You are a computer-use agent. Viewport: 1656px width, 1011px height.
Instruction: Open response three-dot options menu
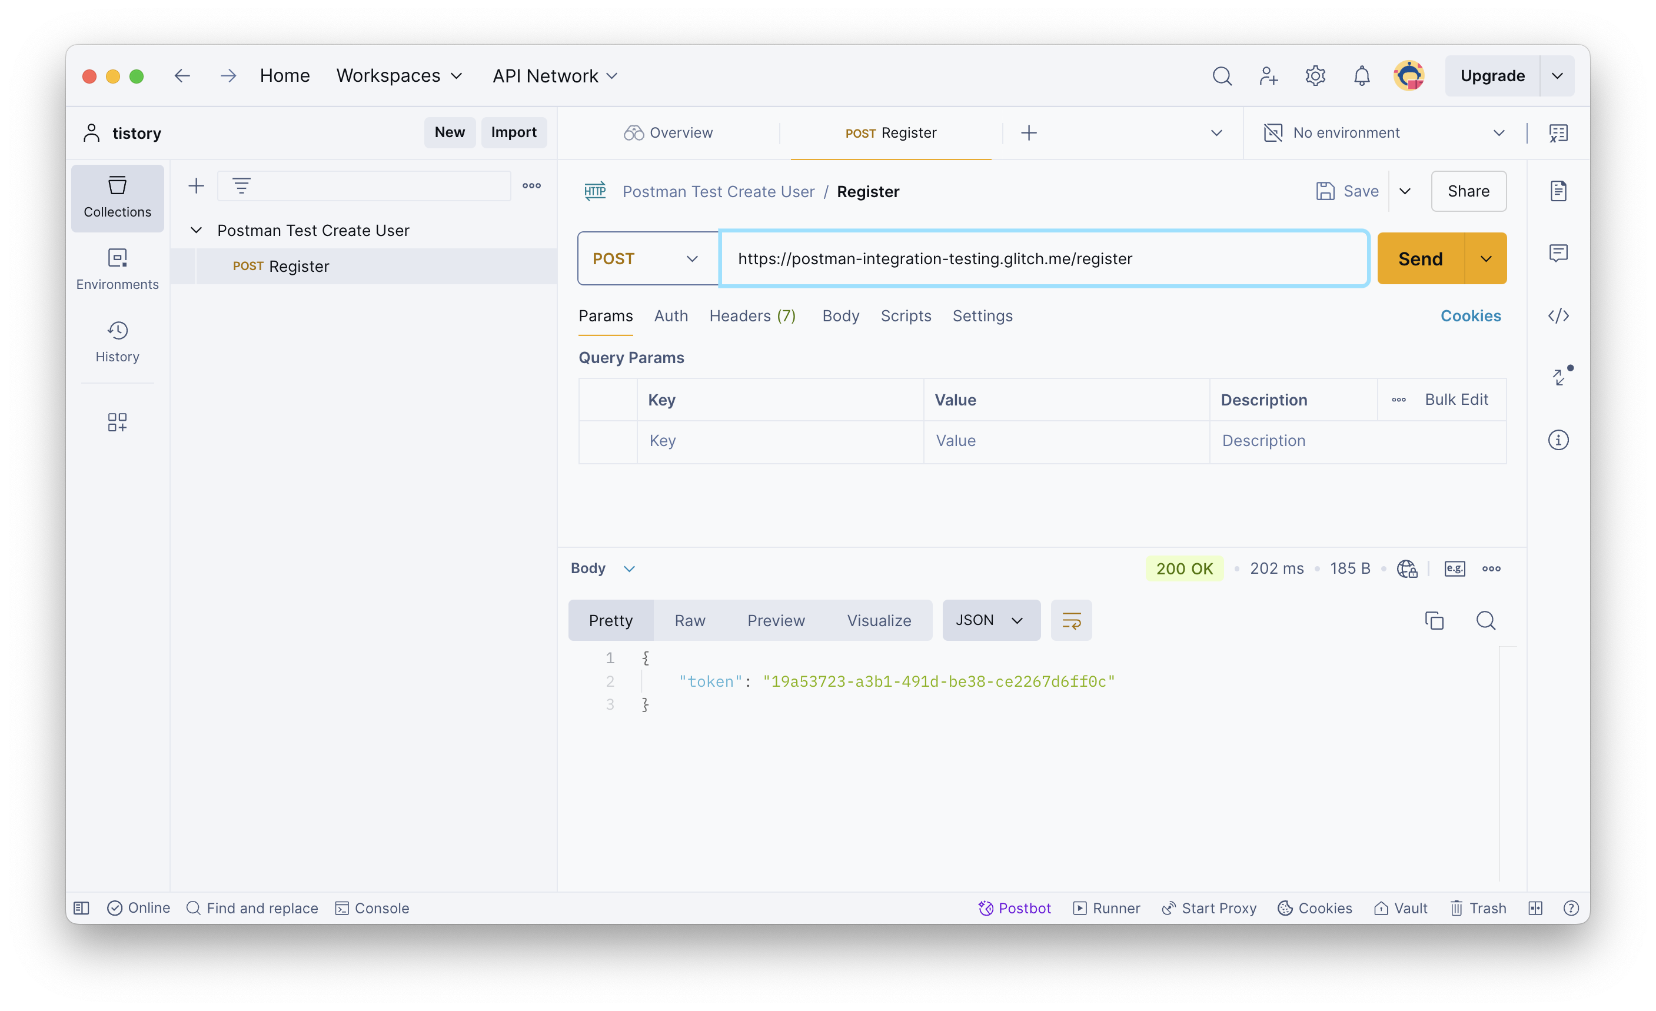[1491, 568]
